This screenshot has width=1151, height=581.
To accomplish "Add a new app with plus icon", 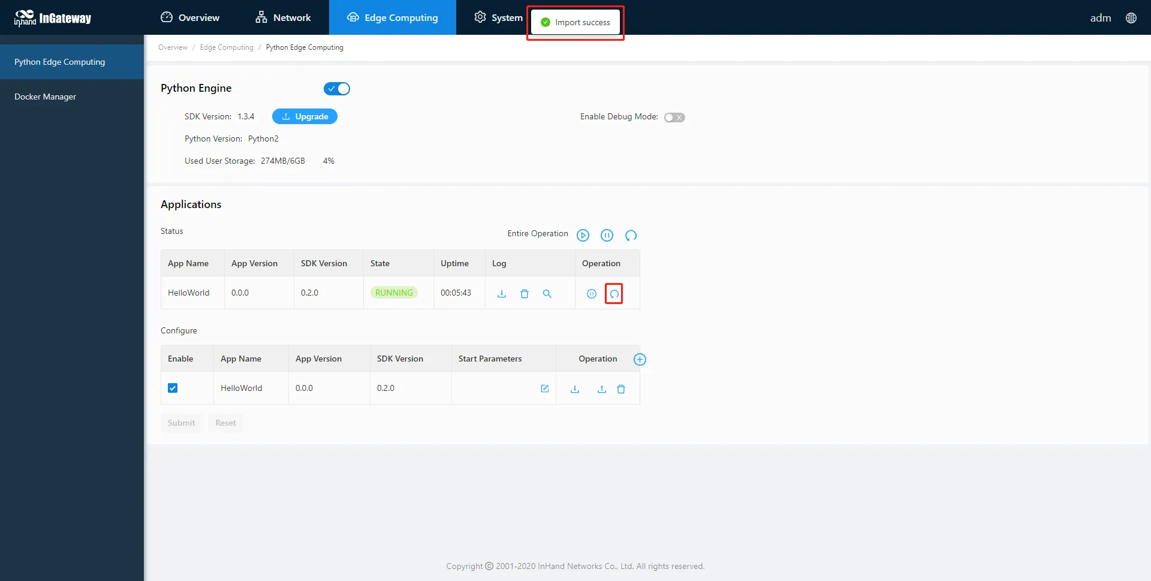I will pos(640,359).
